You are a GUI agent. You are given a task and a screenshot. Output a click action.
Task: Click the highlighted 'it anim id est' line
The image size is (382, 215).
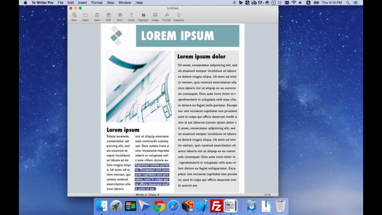(145, 189)
